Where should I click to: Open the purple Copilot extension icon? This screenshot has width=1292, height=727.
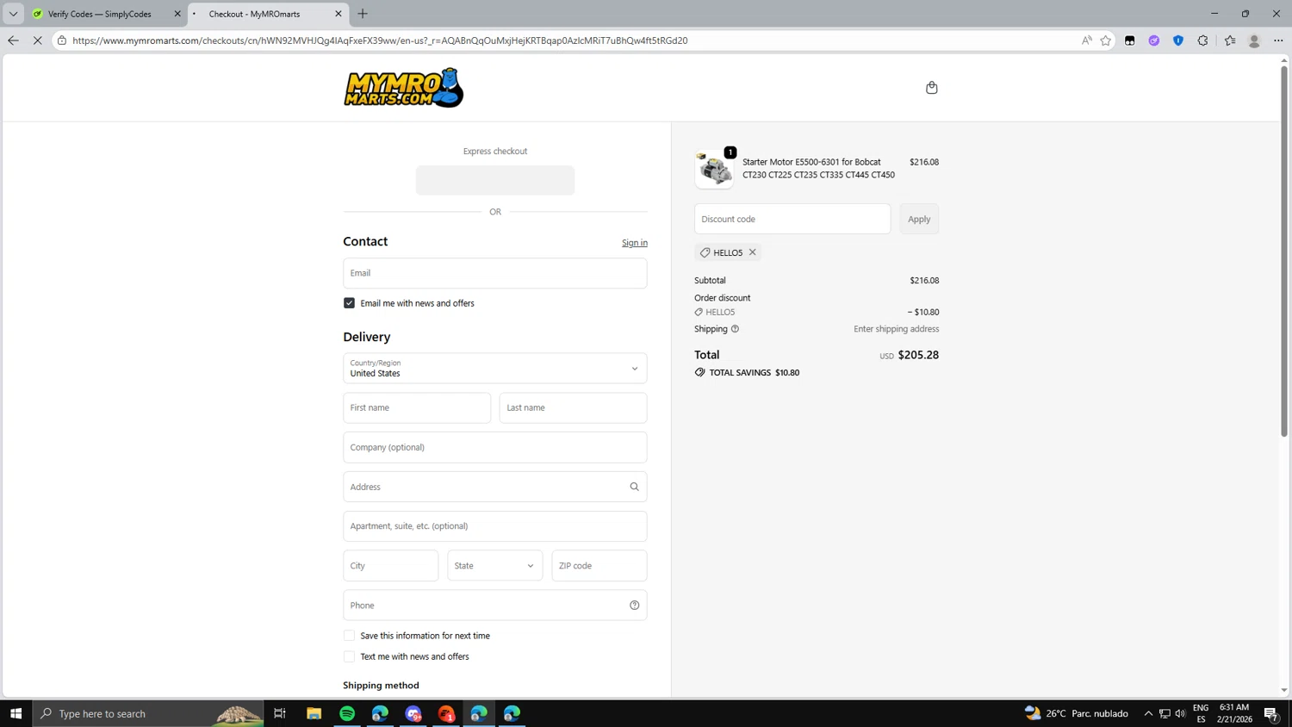coord(1153,40)
